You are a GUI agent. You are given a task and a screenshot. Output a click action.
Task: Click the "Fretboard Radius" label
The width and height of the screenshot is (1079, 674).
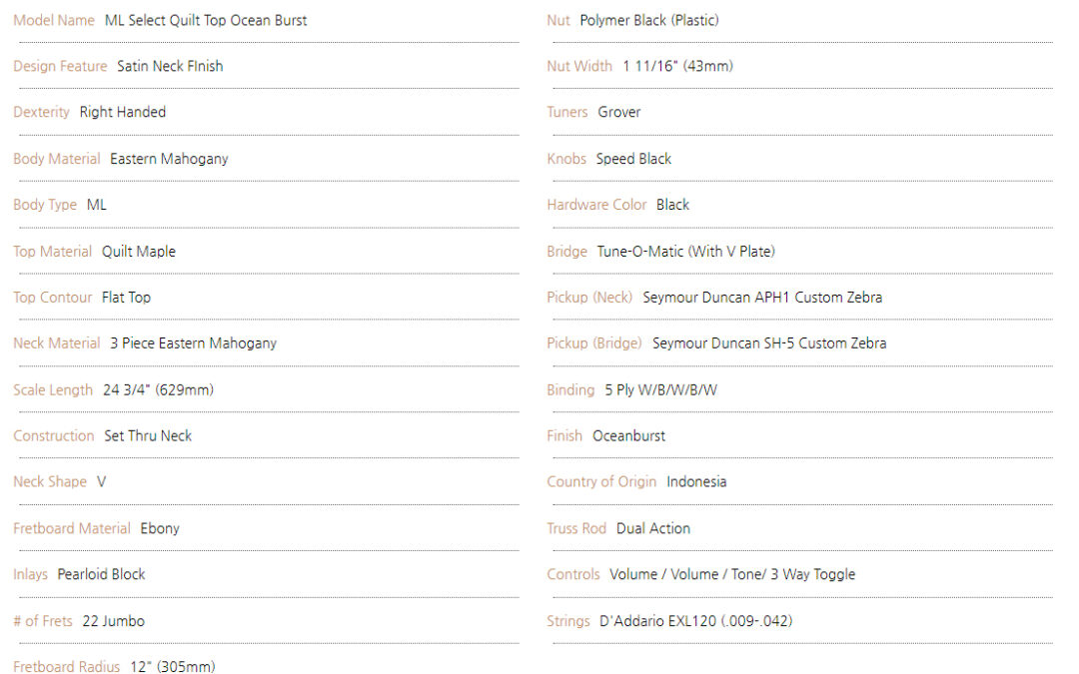coord(67,666)
